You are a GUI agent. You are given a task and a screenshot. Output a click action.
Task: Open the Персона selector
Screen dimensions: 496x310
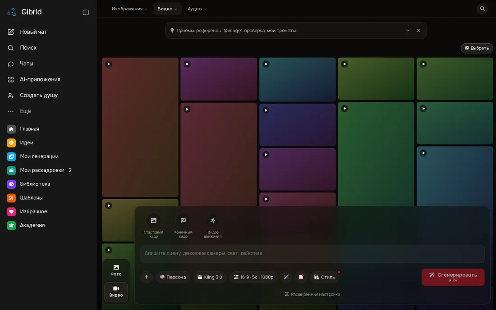click(173, 277)
